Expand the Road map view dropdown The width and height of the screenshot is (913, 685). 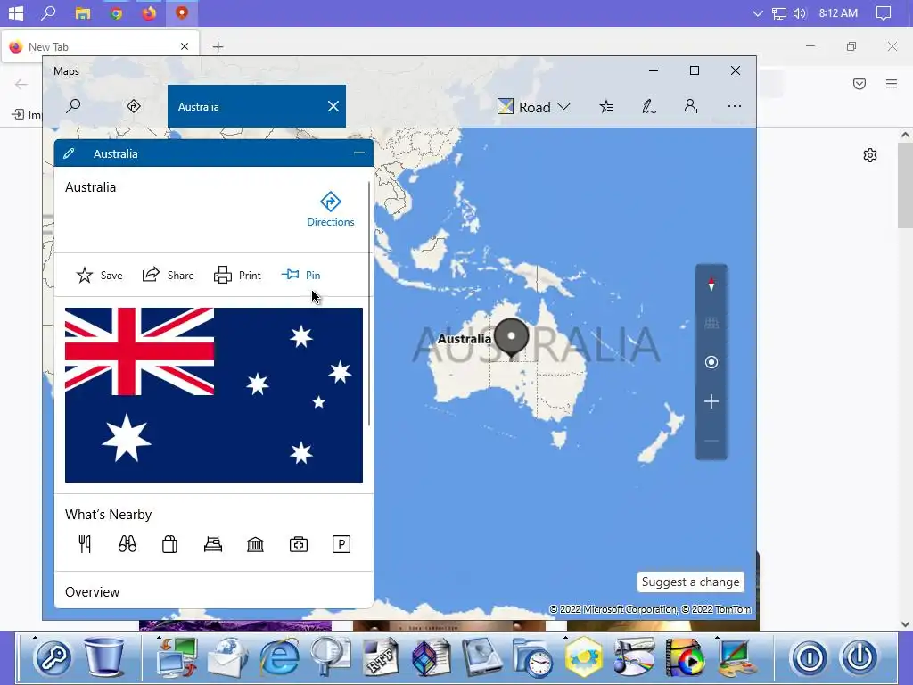pos(534,107)
